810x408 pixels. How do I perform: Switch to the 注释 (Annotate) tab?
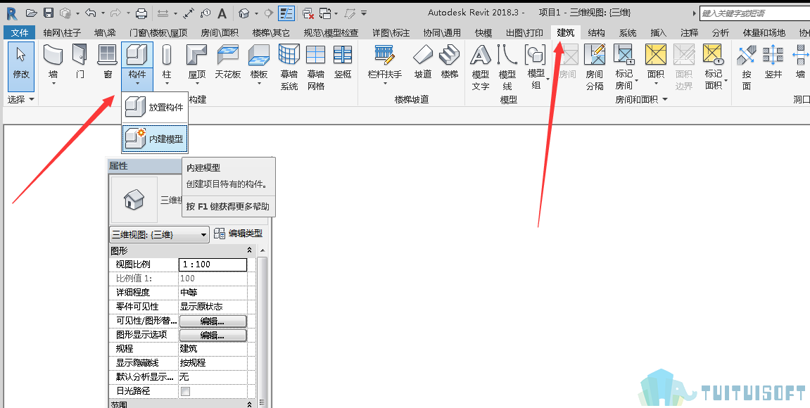pos(689,32)
